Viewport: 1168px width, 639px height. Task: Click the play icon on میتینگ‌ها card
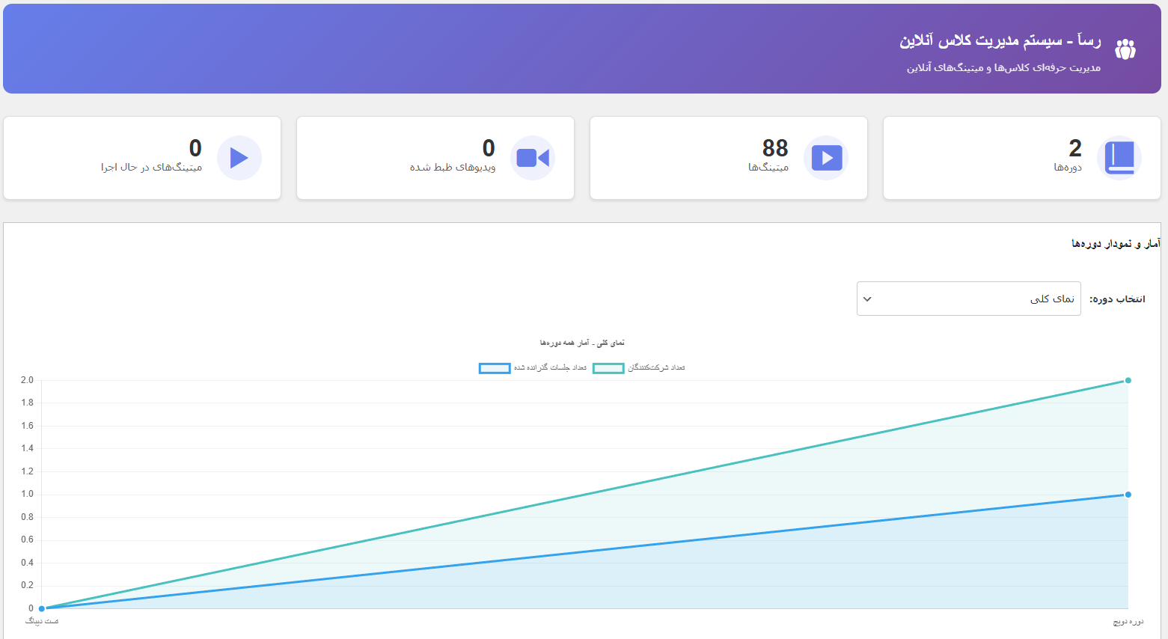click(x=827, y=158)
